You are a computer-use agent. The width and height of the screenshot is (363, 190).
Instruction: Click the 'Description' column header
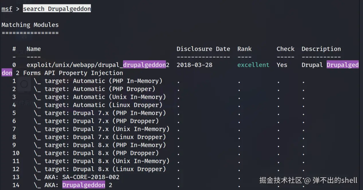[x=321, y=49]
